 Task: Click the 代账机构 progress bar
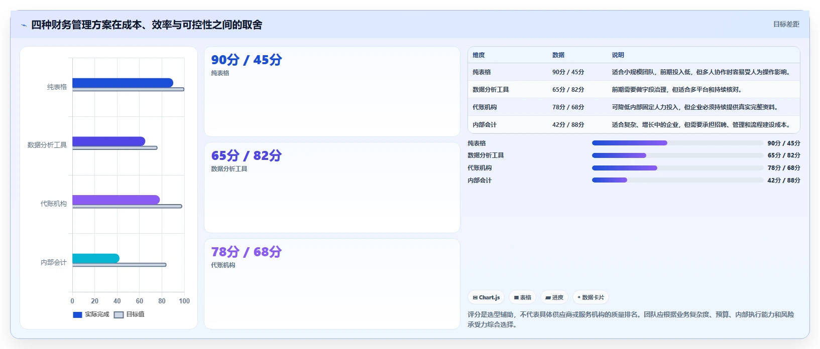pyautogui.click(x=677, y=168)
